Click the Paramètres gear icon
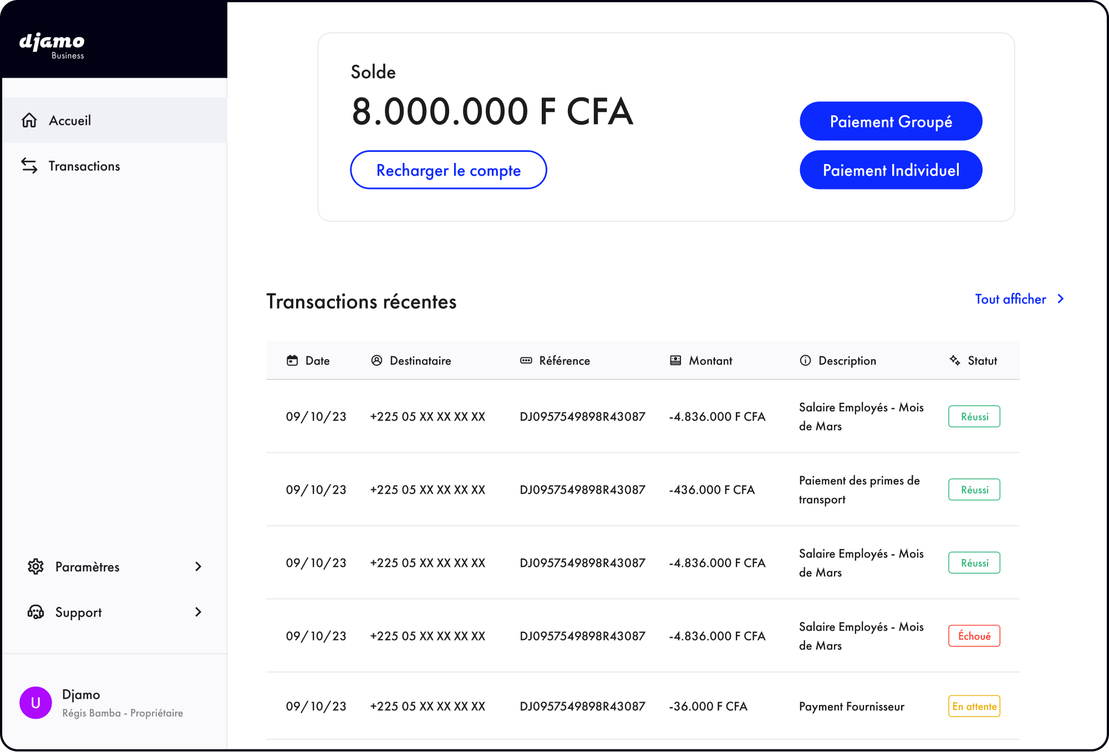Viewport: 1109px width, 752px height. (35, 566)
